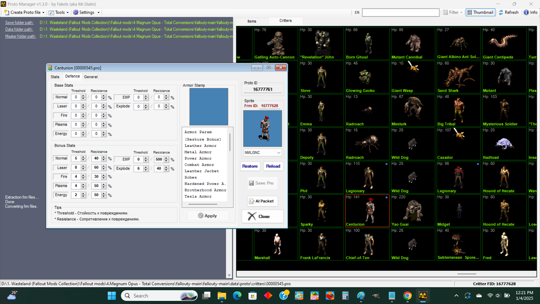Open the Create Proto file menu
This screenshot has width=540, height=304.
(x=24, y=12)
